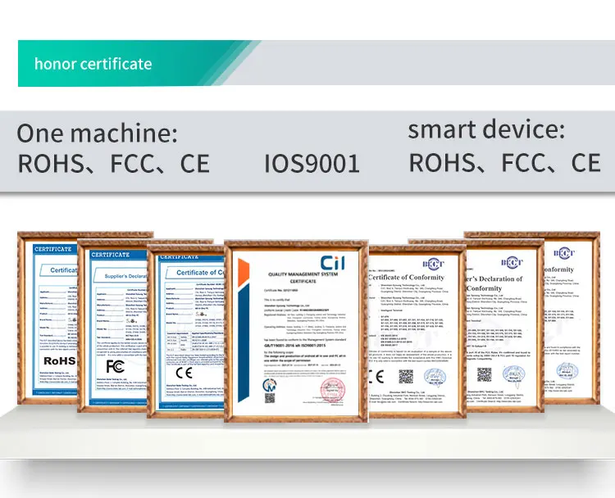Click the QR code on Declaration of Conformity
615x498 pixels.
(485, 374)
